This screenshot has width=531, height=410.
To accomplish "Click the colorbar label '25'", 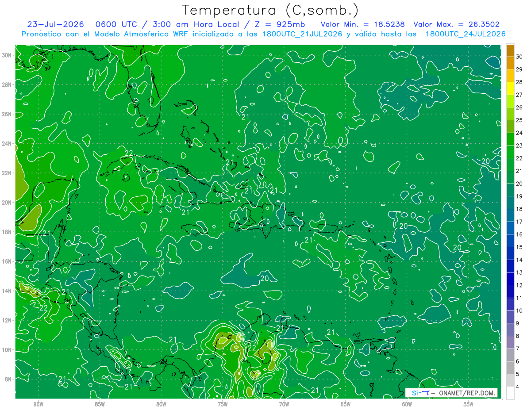I will pos(519,120).
